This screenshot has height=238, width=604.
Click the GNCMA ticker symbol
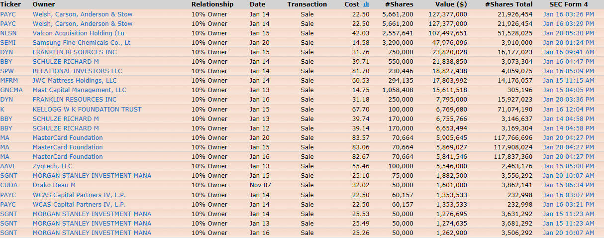point(11,90)
